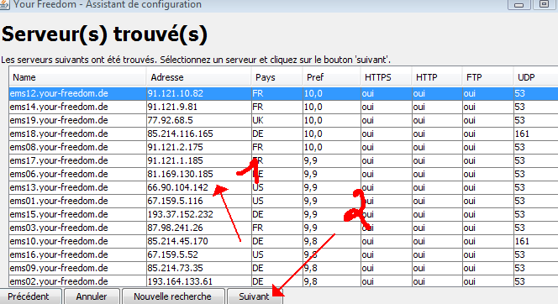Screen dimensions: 558x304
Task: Click the UDP column header
Action: point(536,77)
